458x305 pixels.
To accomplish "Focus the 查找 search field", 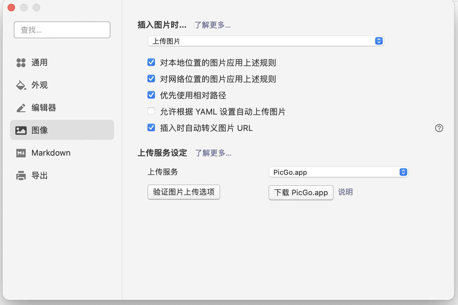I will tap(62, 30).
